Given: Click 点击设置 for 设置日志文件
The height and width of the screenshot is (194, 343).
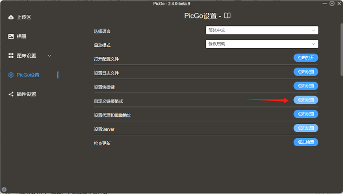Looking at the screenshot, I should click(306, 72).
